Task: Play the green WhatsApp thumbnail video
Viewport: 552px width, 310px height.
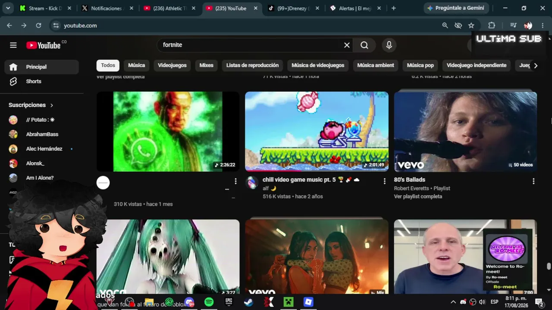Action: 168,131
